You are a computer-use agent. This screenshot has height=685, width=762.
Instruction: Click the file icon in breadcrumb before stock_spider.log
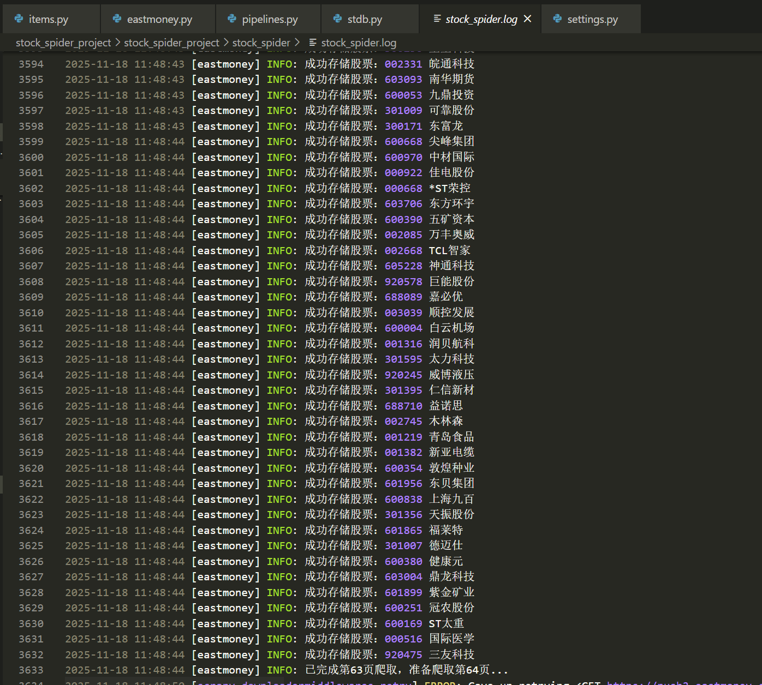(313, 43)
